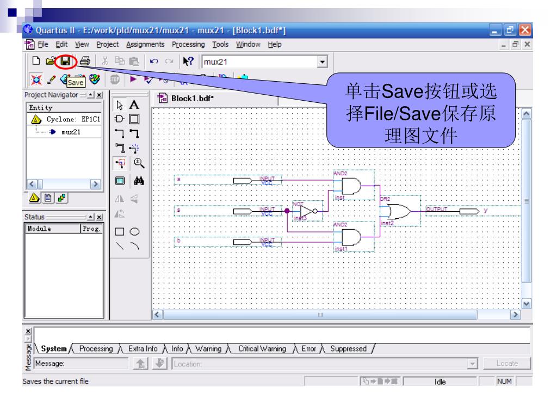The image size is (557, 418).
Task: Create a new file via toolbar icon
Action: click(x=36, y=61)
